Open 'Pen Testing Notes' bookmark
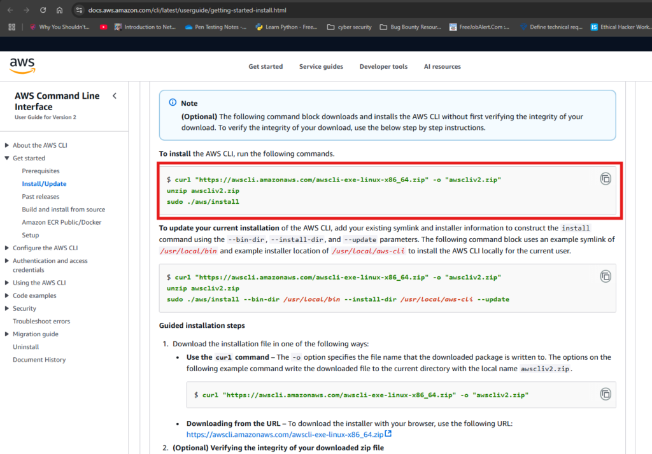Viewport: 652px width, 454px height. [x=216, y=27]
